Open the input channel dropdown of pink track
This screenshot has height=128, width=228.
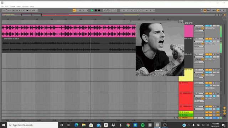[x=199, y=26]
